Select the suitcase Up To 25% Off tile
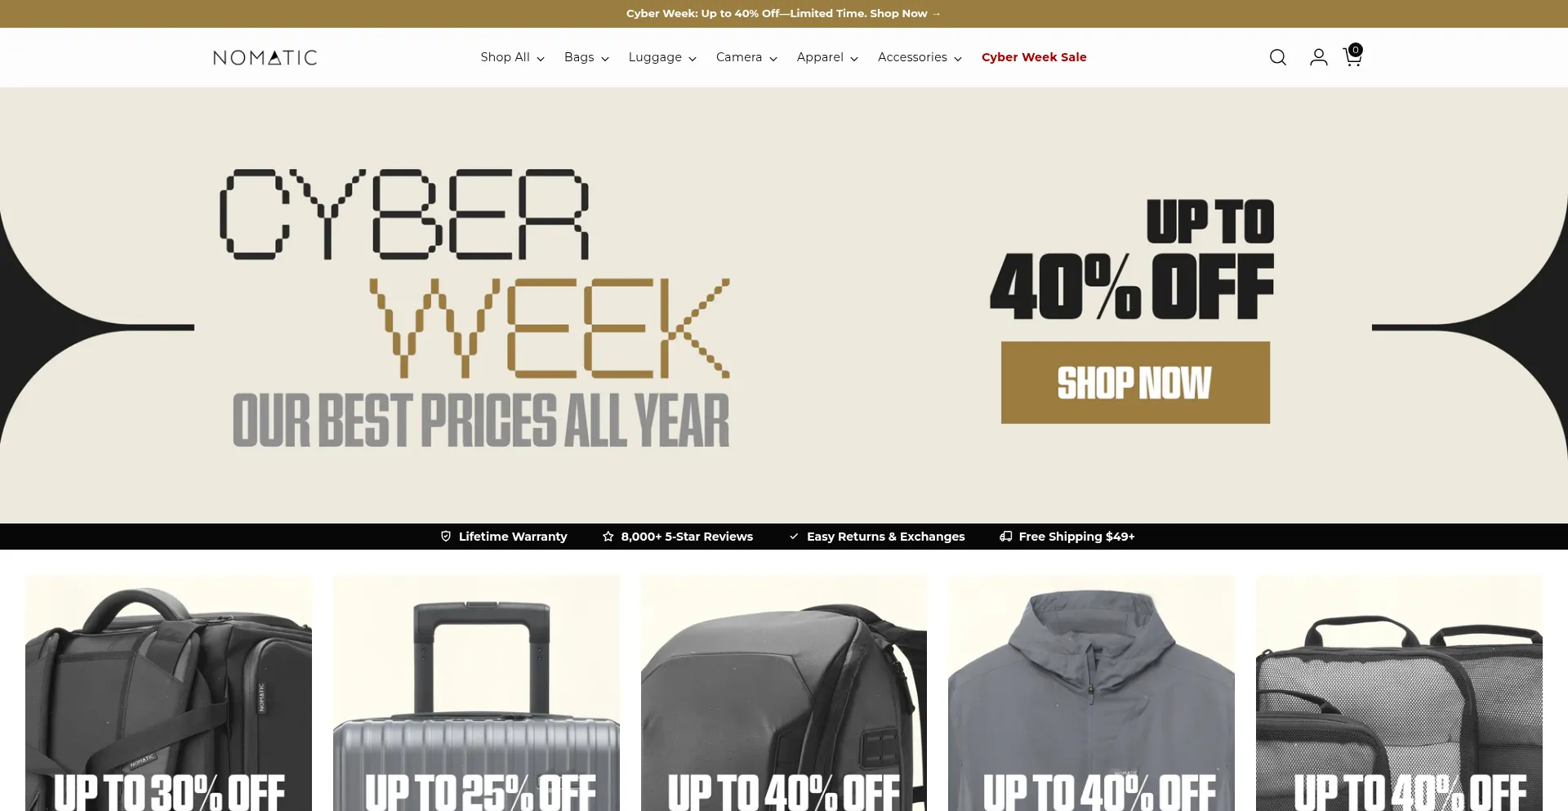The image size is (1568, 811). pos(476,693)
